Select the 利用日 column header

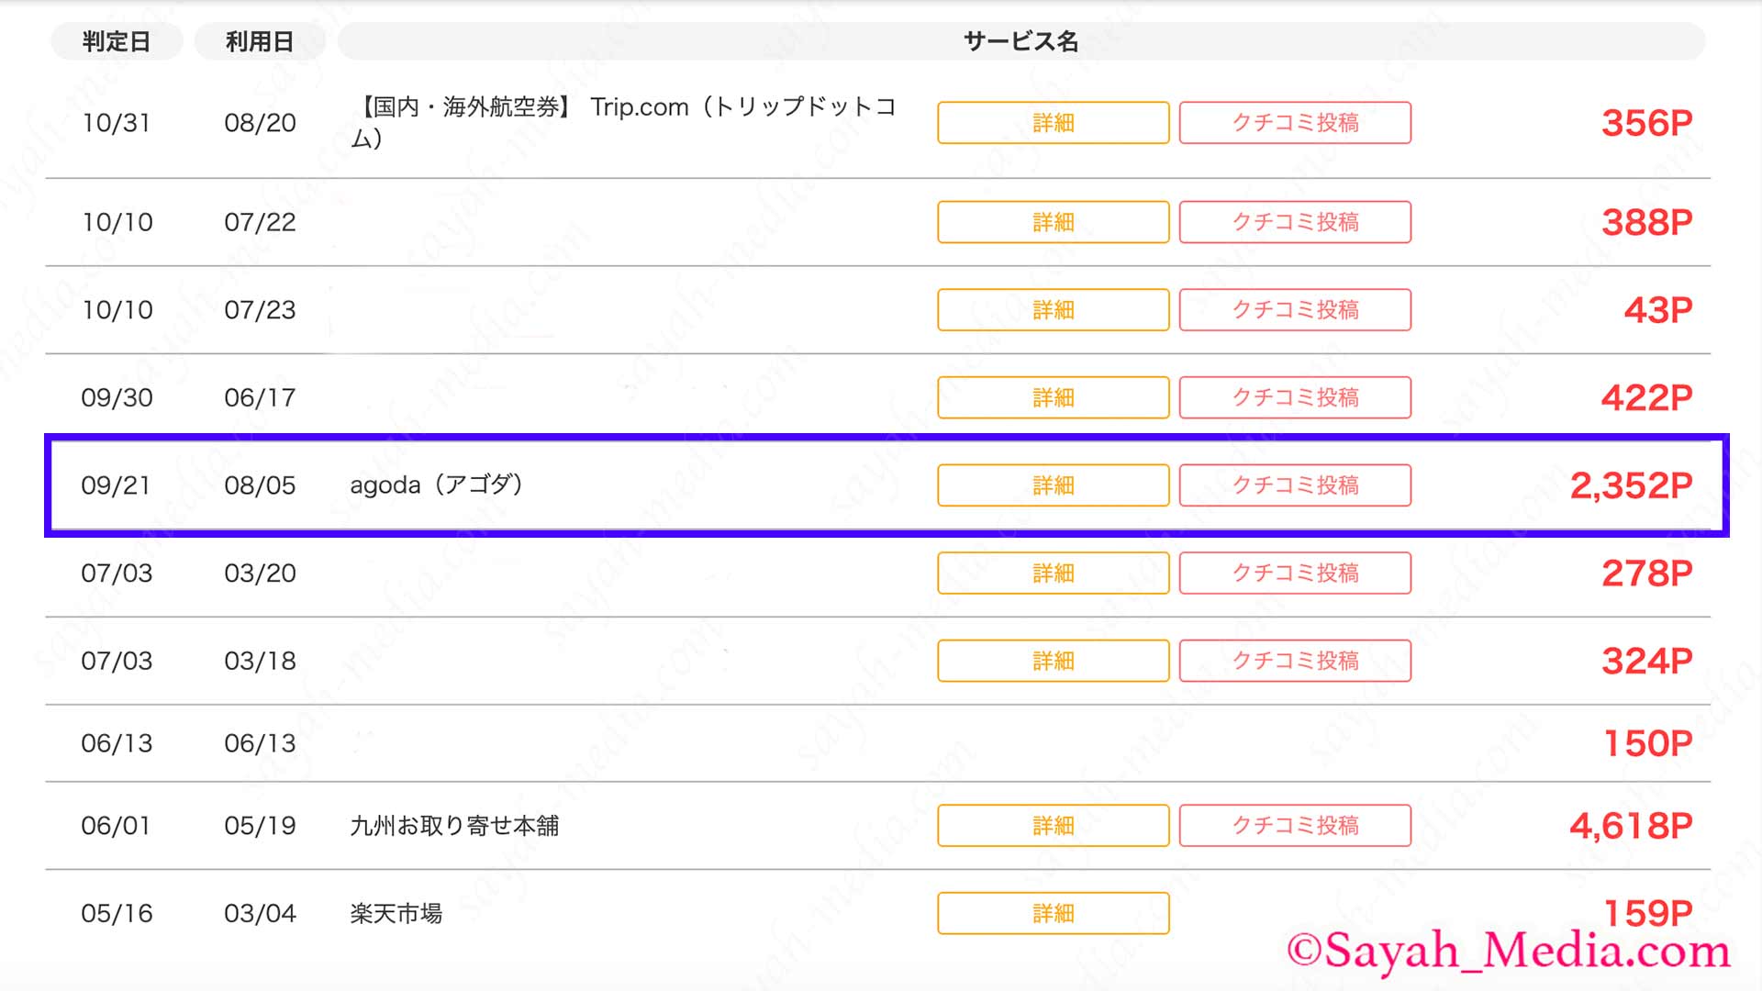pyautogui.click(x=260, y=41)
